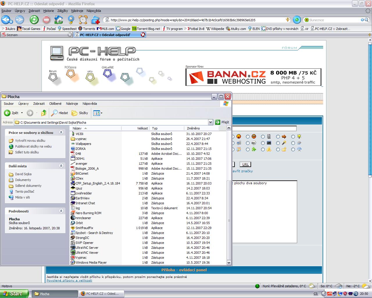Click the Firefox reload button

[34, 20]
